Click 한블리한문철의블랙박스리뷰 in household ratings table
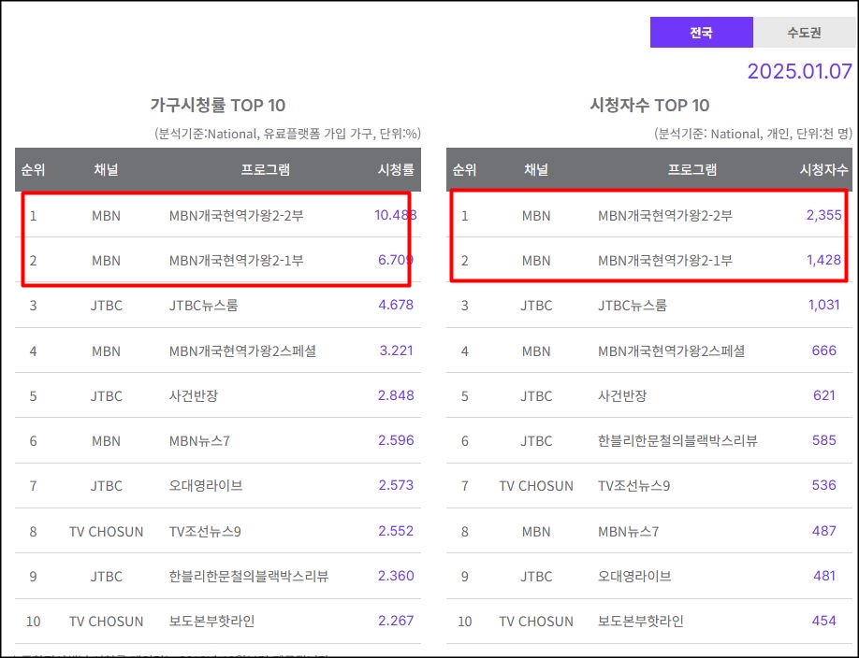859x658 pixels. tap(248, 577)
